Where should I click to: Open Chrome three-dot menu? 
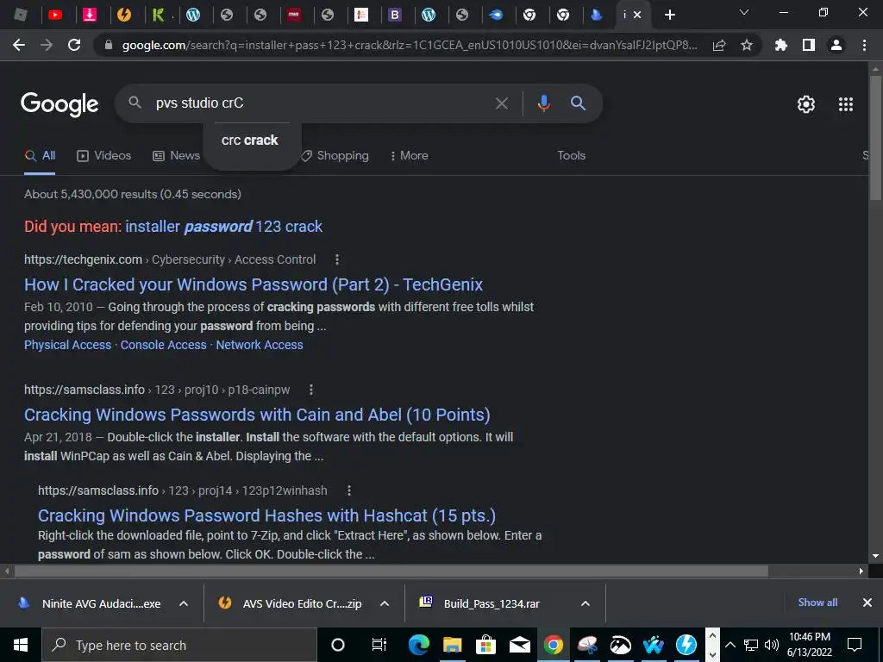[x=864, y=45]
